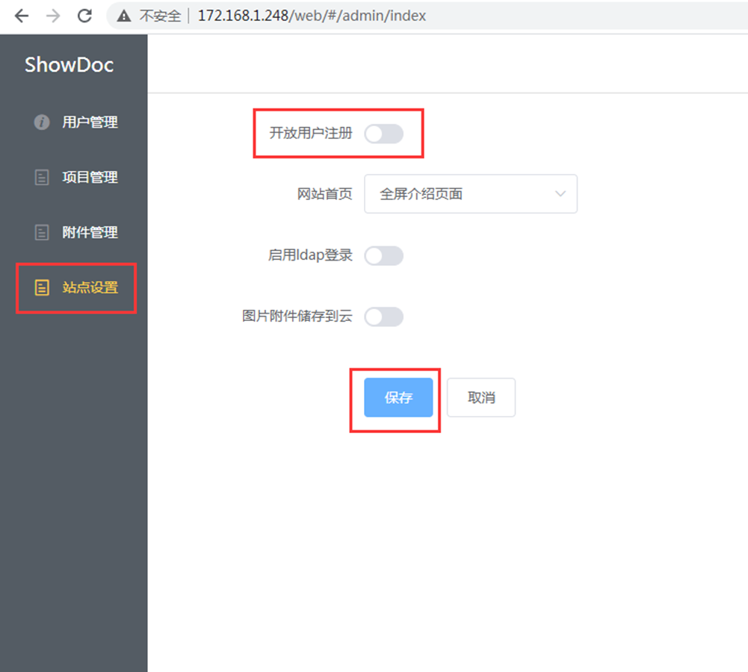This screenshot has height=672, width=748.
Task: Click the browser forward arrow
Action: click(x=53, y=16)
